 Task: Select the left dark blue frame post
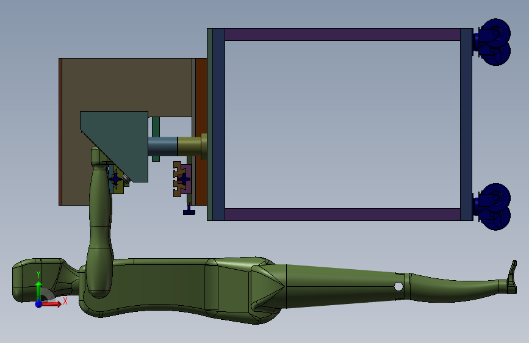(x=218, y=125)
